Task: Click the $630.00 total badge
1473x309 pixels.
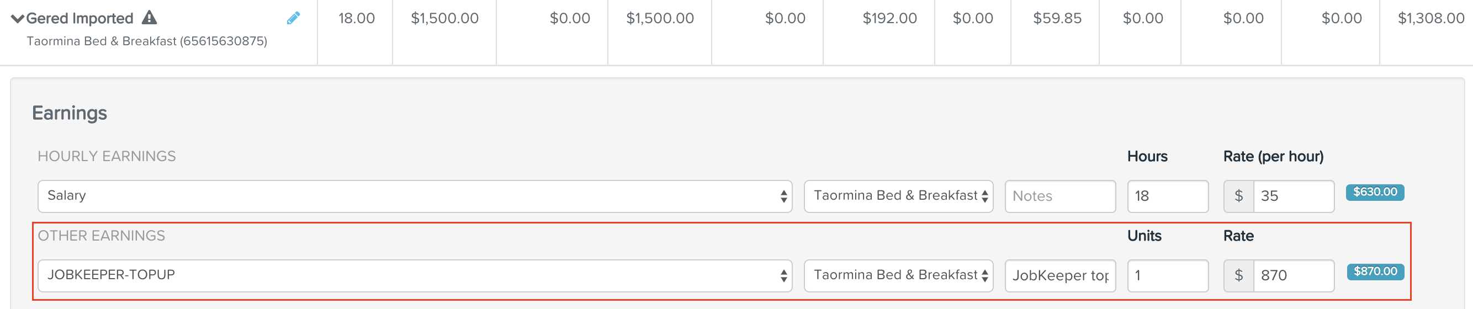Action: click(x=1375, y=193)
